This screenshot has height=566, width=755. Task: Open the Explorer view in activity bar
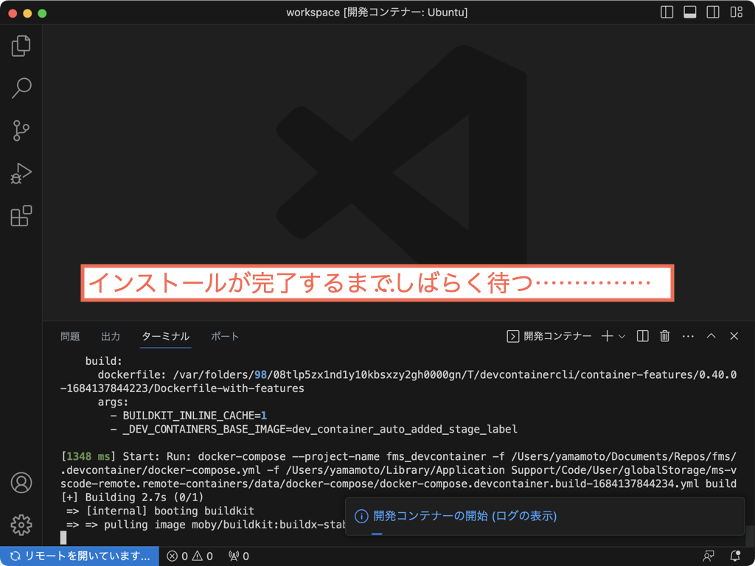tap(21, 46)
